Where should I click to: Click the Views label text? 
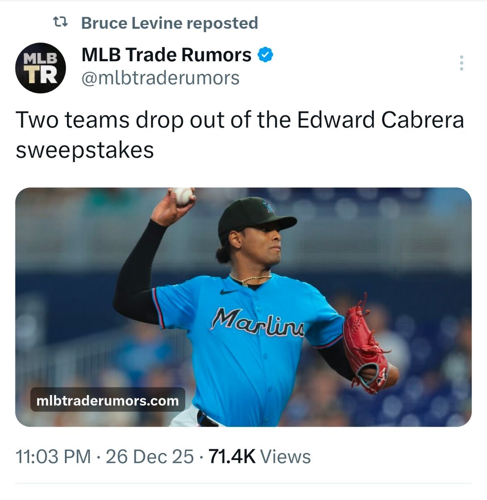tap(286, 456)
